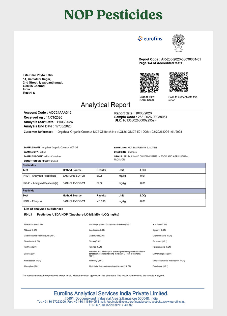This screenshot has height=316, width=227.
Task: Click the Sample Code 258-2026-00038061 value
Action: point(151,117)
